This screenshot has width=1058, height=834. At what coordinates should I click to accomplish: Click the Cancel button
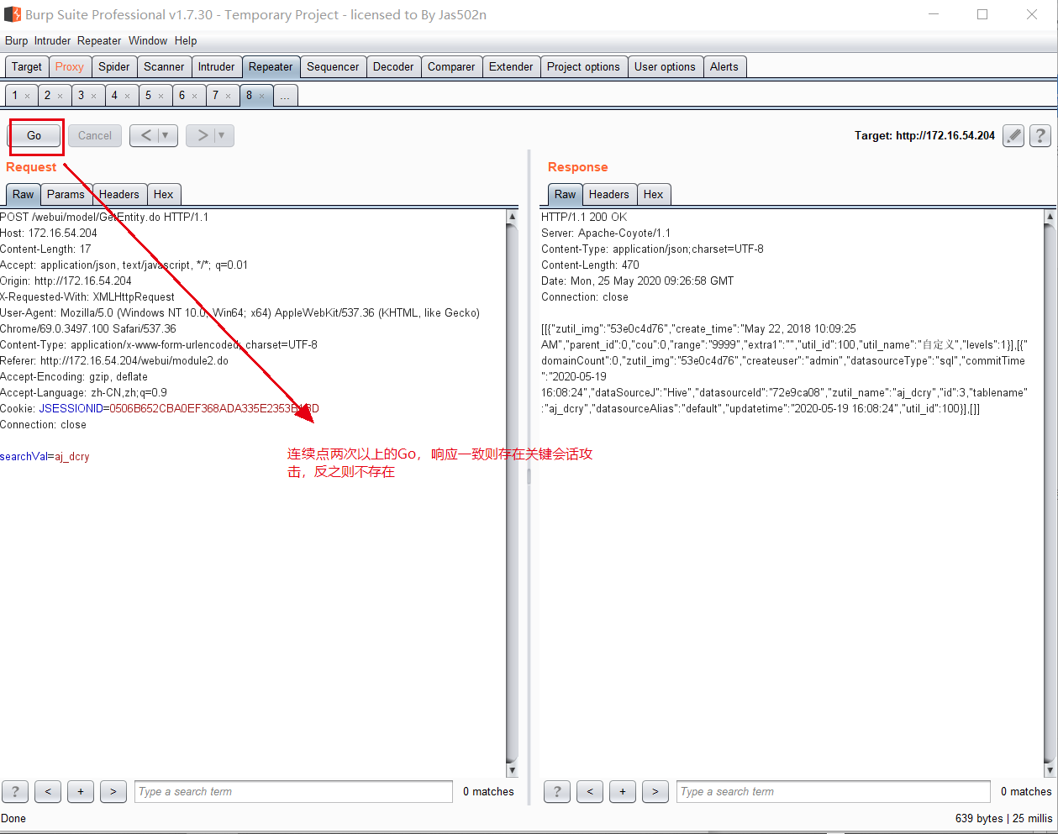coord(95,135)
